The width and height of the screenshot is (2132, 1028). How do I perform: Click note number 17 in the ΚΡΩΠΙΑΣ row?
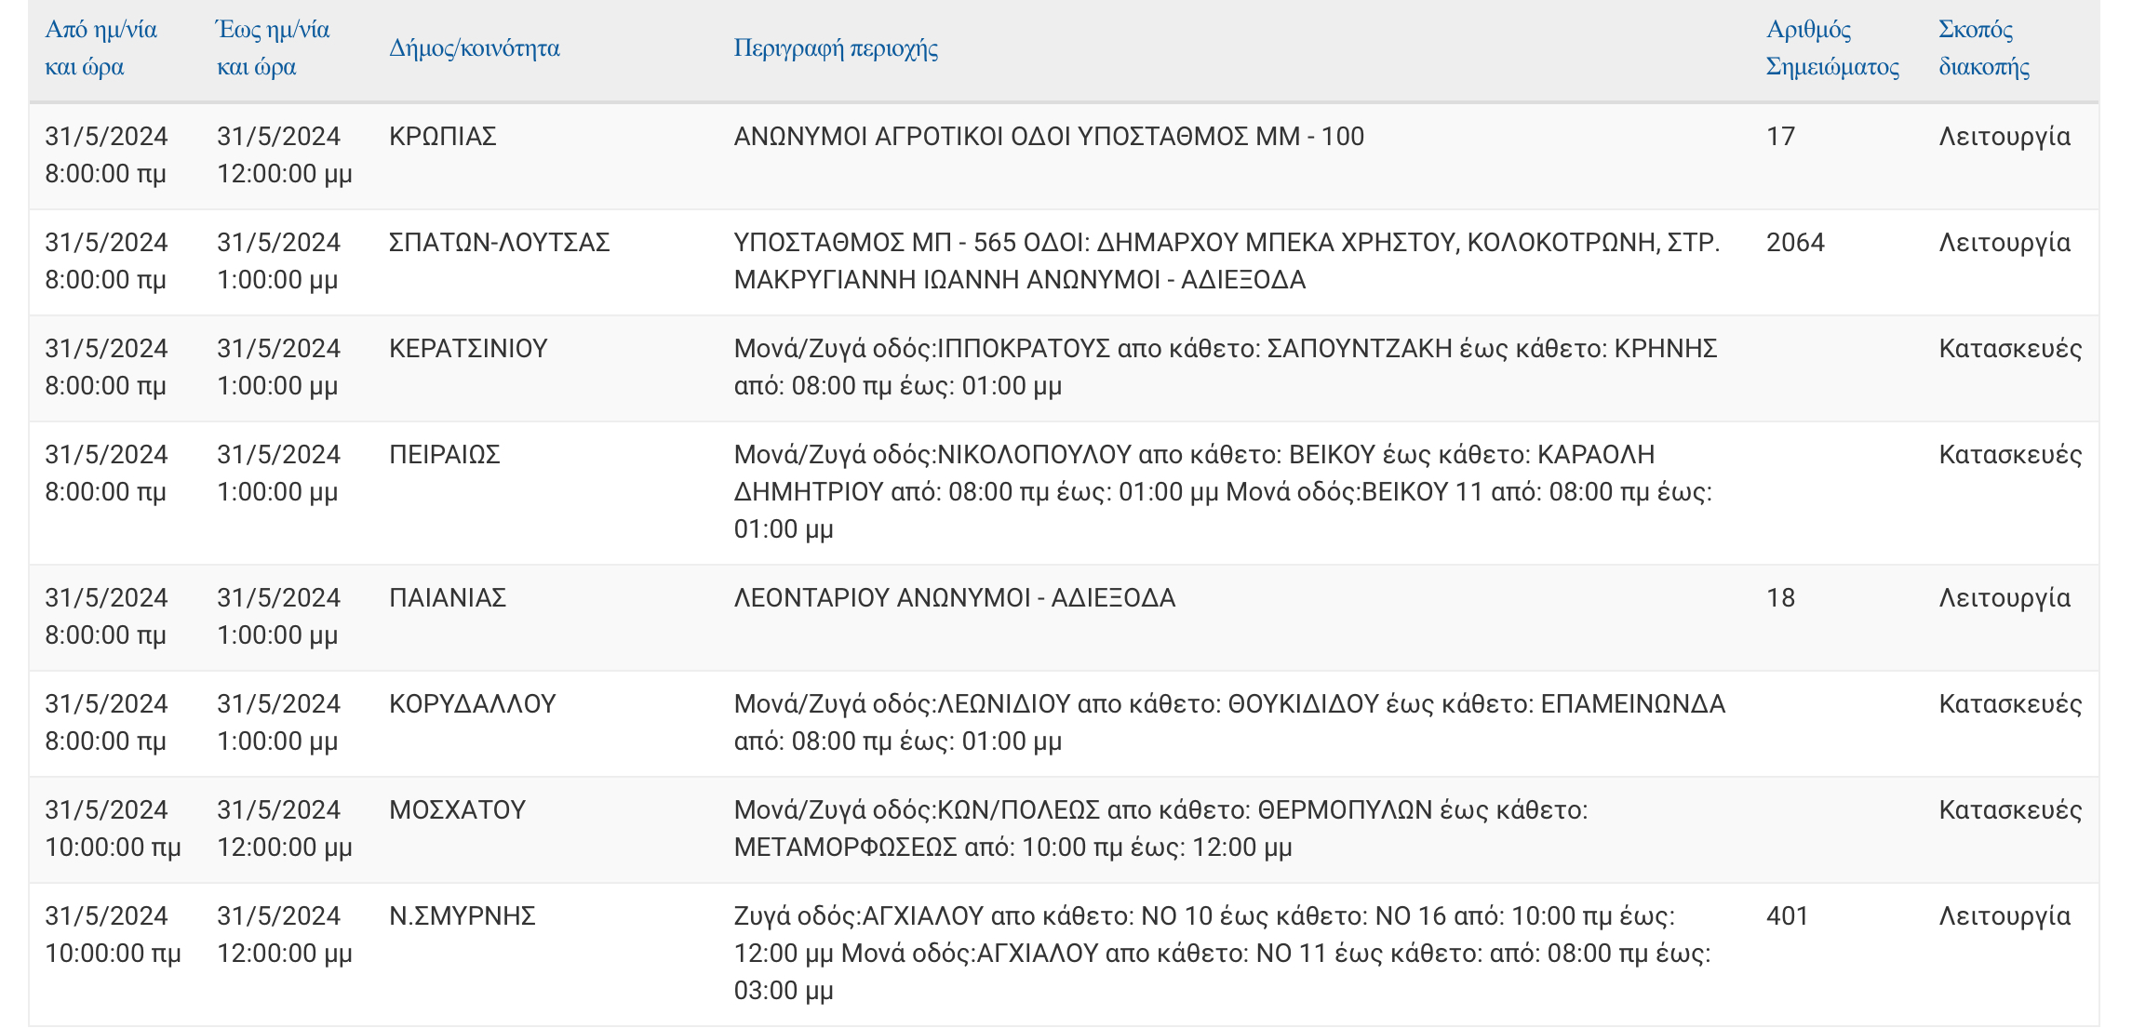tap(1780, 137)
